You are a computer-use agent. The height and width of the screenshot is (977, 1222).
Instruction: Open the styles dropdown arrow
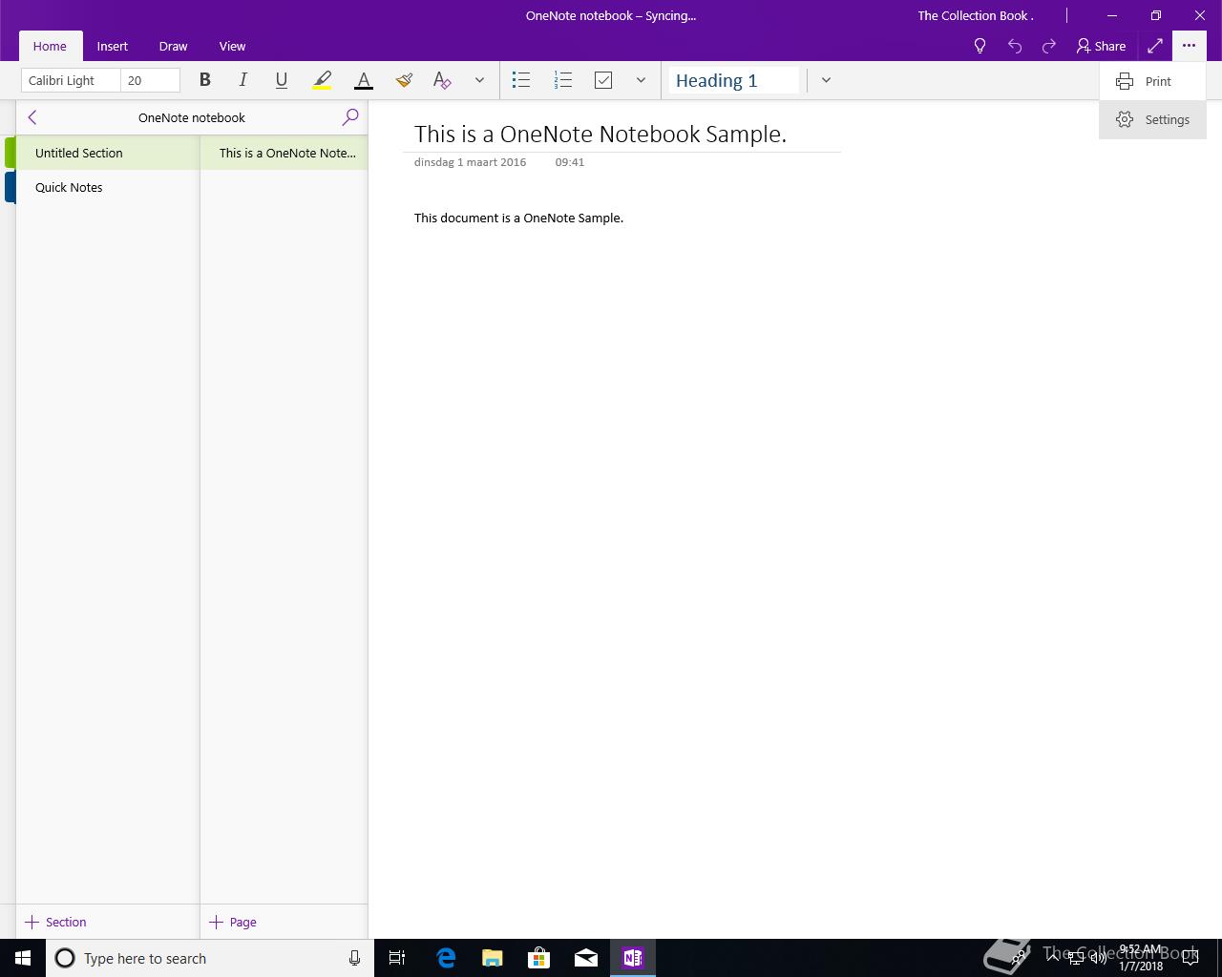826,80
